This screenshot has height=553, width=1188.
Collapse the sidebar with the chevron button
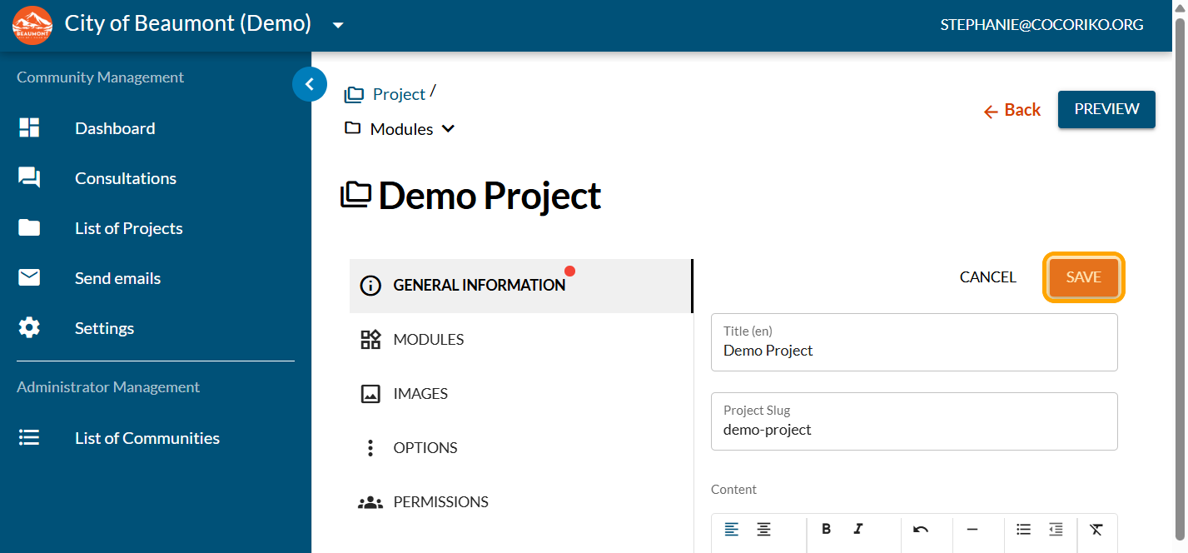(x=310, y=84)
